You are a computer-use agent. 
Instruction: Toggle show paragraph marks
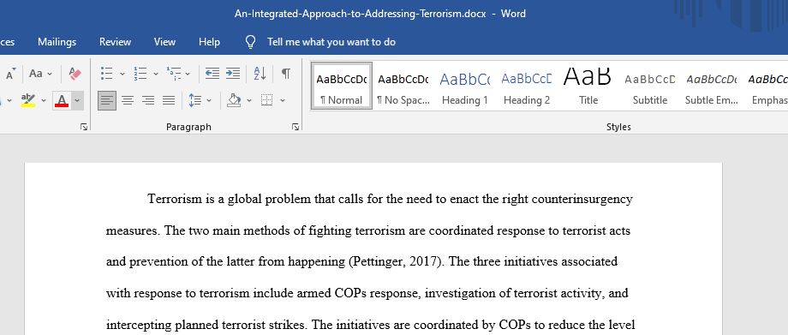click(285, 74)
